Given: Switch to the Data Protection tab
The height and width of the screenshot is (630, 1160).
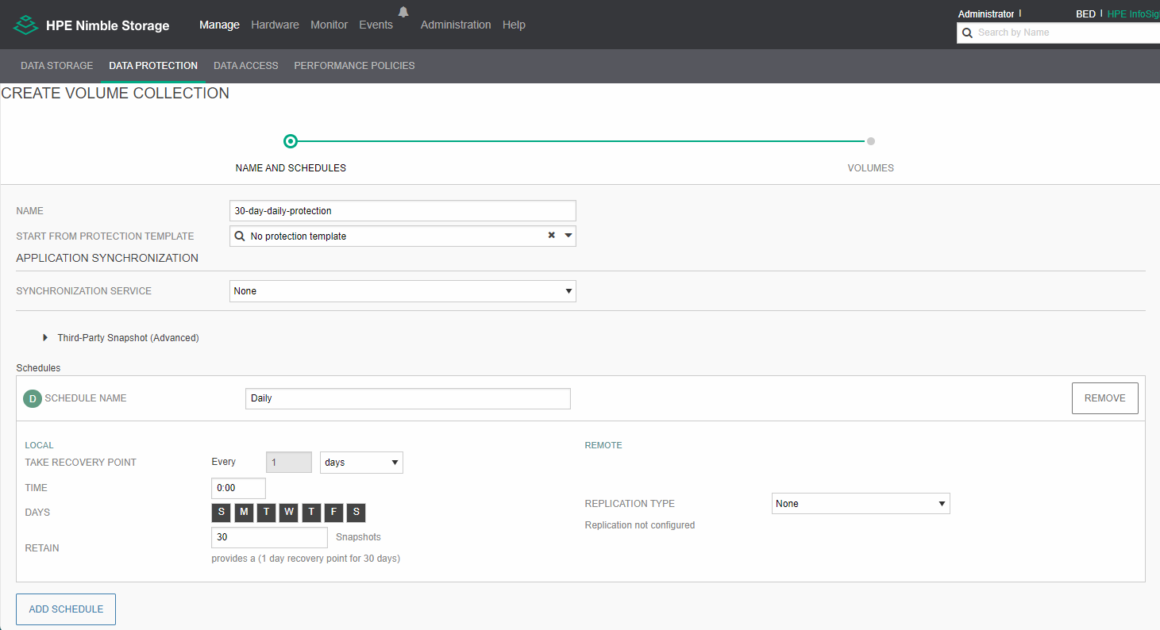Looking at the screenshot, I should 153,66.
